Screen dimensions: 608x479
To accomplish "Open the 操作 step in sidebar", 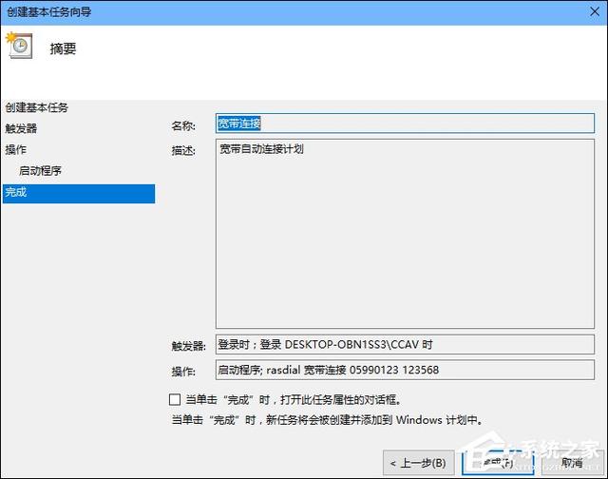I will (x=15, y=149).
